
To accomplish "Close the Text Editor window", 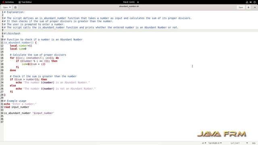I will (255, 7).
